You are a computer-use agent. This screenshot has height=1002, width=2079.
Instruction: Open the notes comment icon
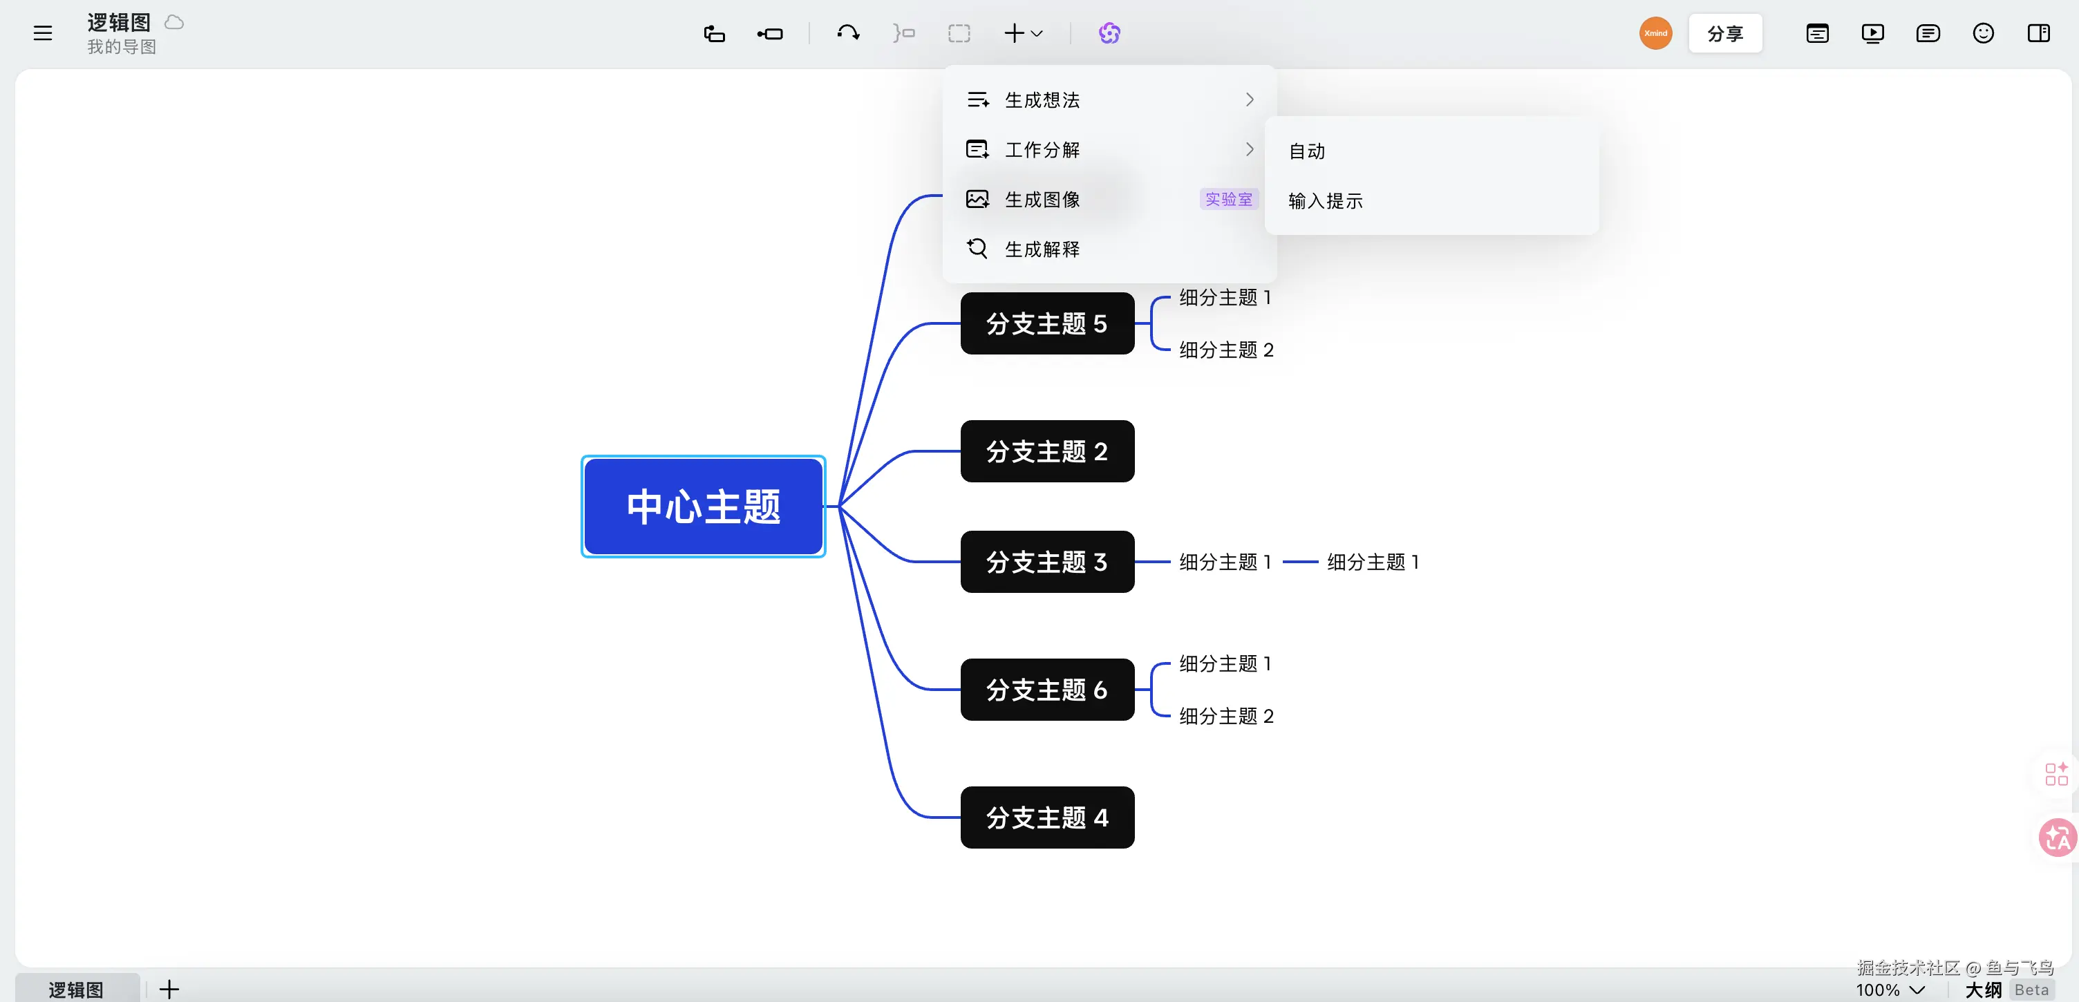(x=1928, y=33)
